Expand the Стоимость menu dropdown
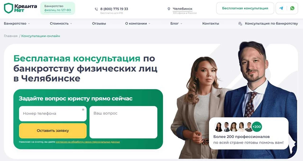303x161 pixels. (x=71, y=24)
